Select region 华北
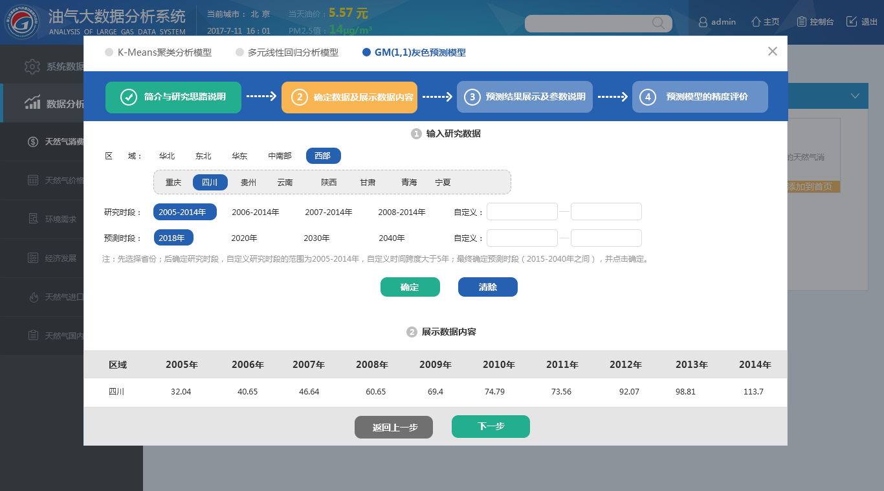Screen dimensions: 884x491 pyautogui.click(x=167, y=156)
